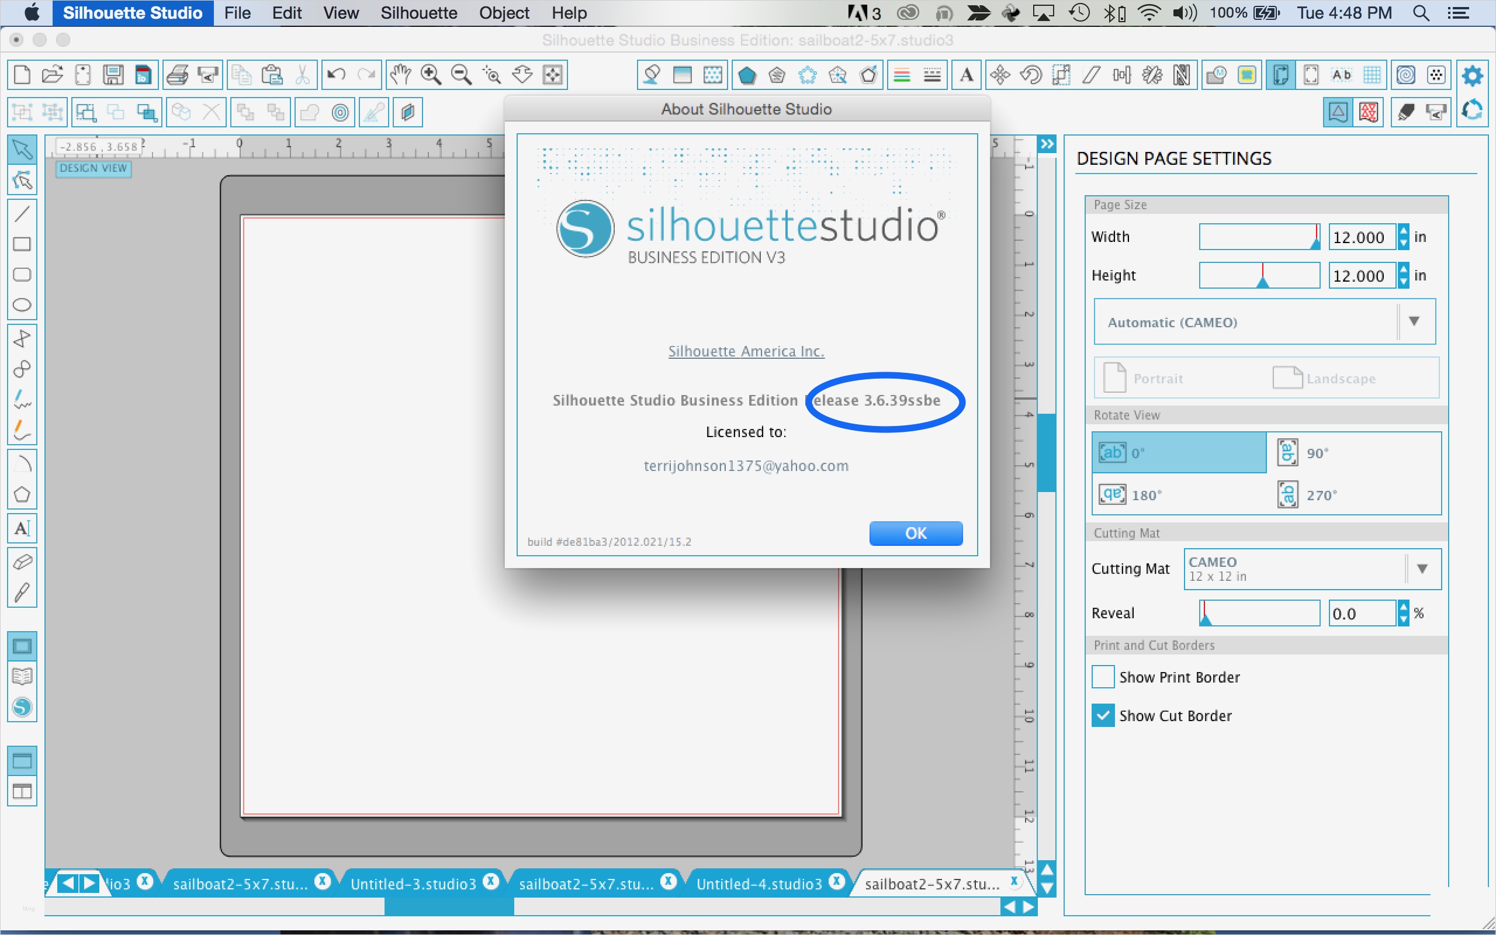Click OK in the About dialog
The image size is (1496, 935).
click(x=916, y=533)
